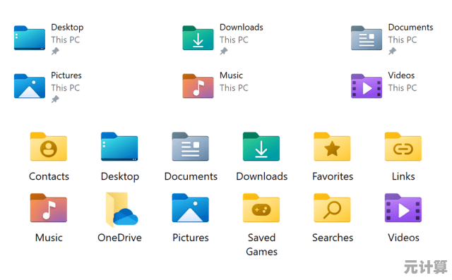Image resolution: width=452 pixels, height=280 pixels.
Task: Open the Music folder icon with This PC subtitle
Action: pyautogui.click(x=198, y=86)
